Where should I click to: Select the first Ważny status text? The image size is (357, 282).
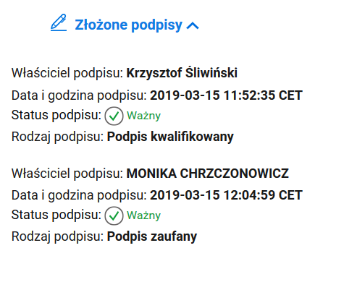(144, 116)
